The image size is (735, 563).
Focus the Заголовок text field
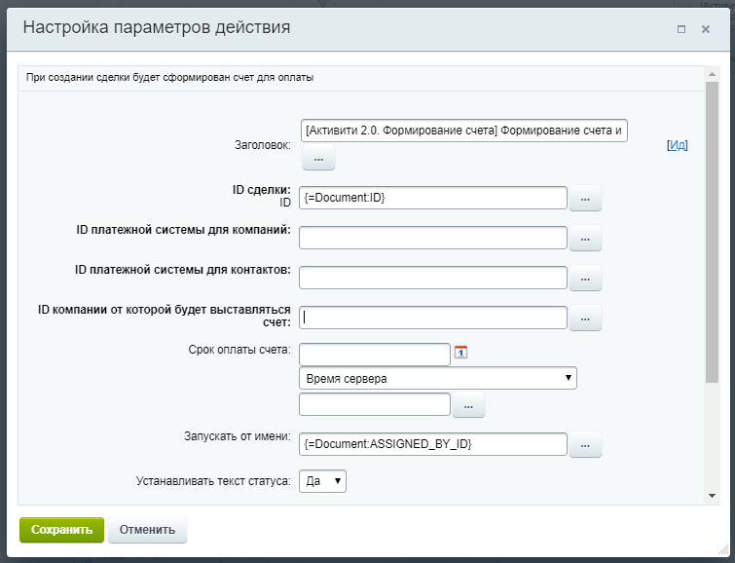pyautogui.click(x=464, y=131)
